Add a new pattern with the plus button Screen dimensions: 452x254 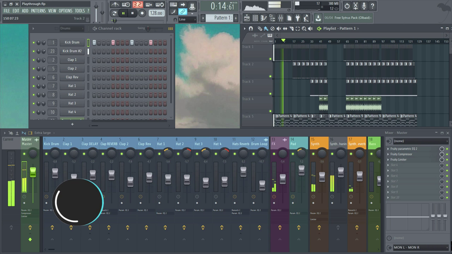[x=236, y=18]
